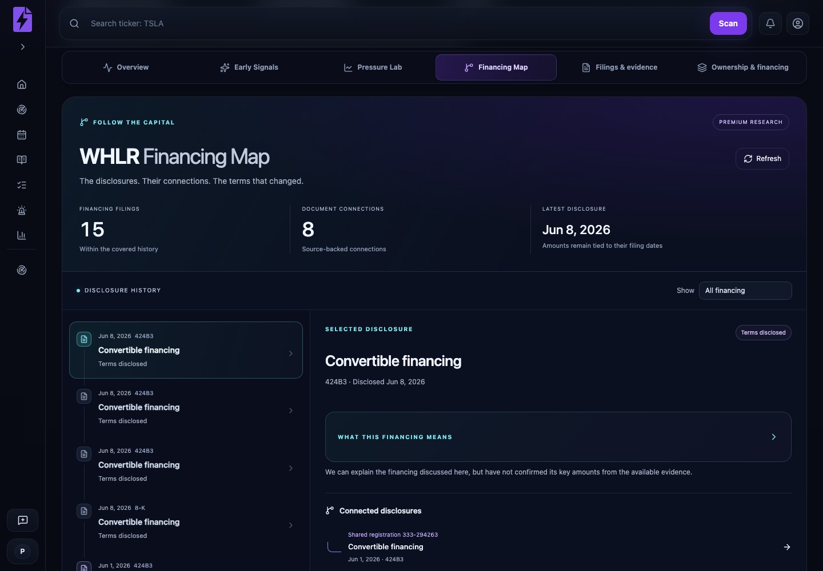823x571 pixels.
Task: Click the document icon on the highlighted disclosure row
Action: click(84, 339)
